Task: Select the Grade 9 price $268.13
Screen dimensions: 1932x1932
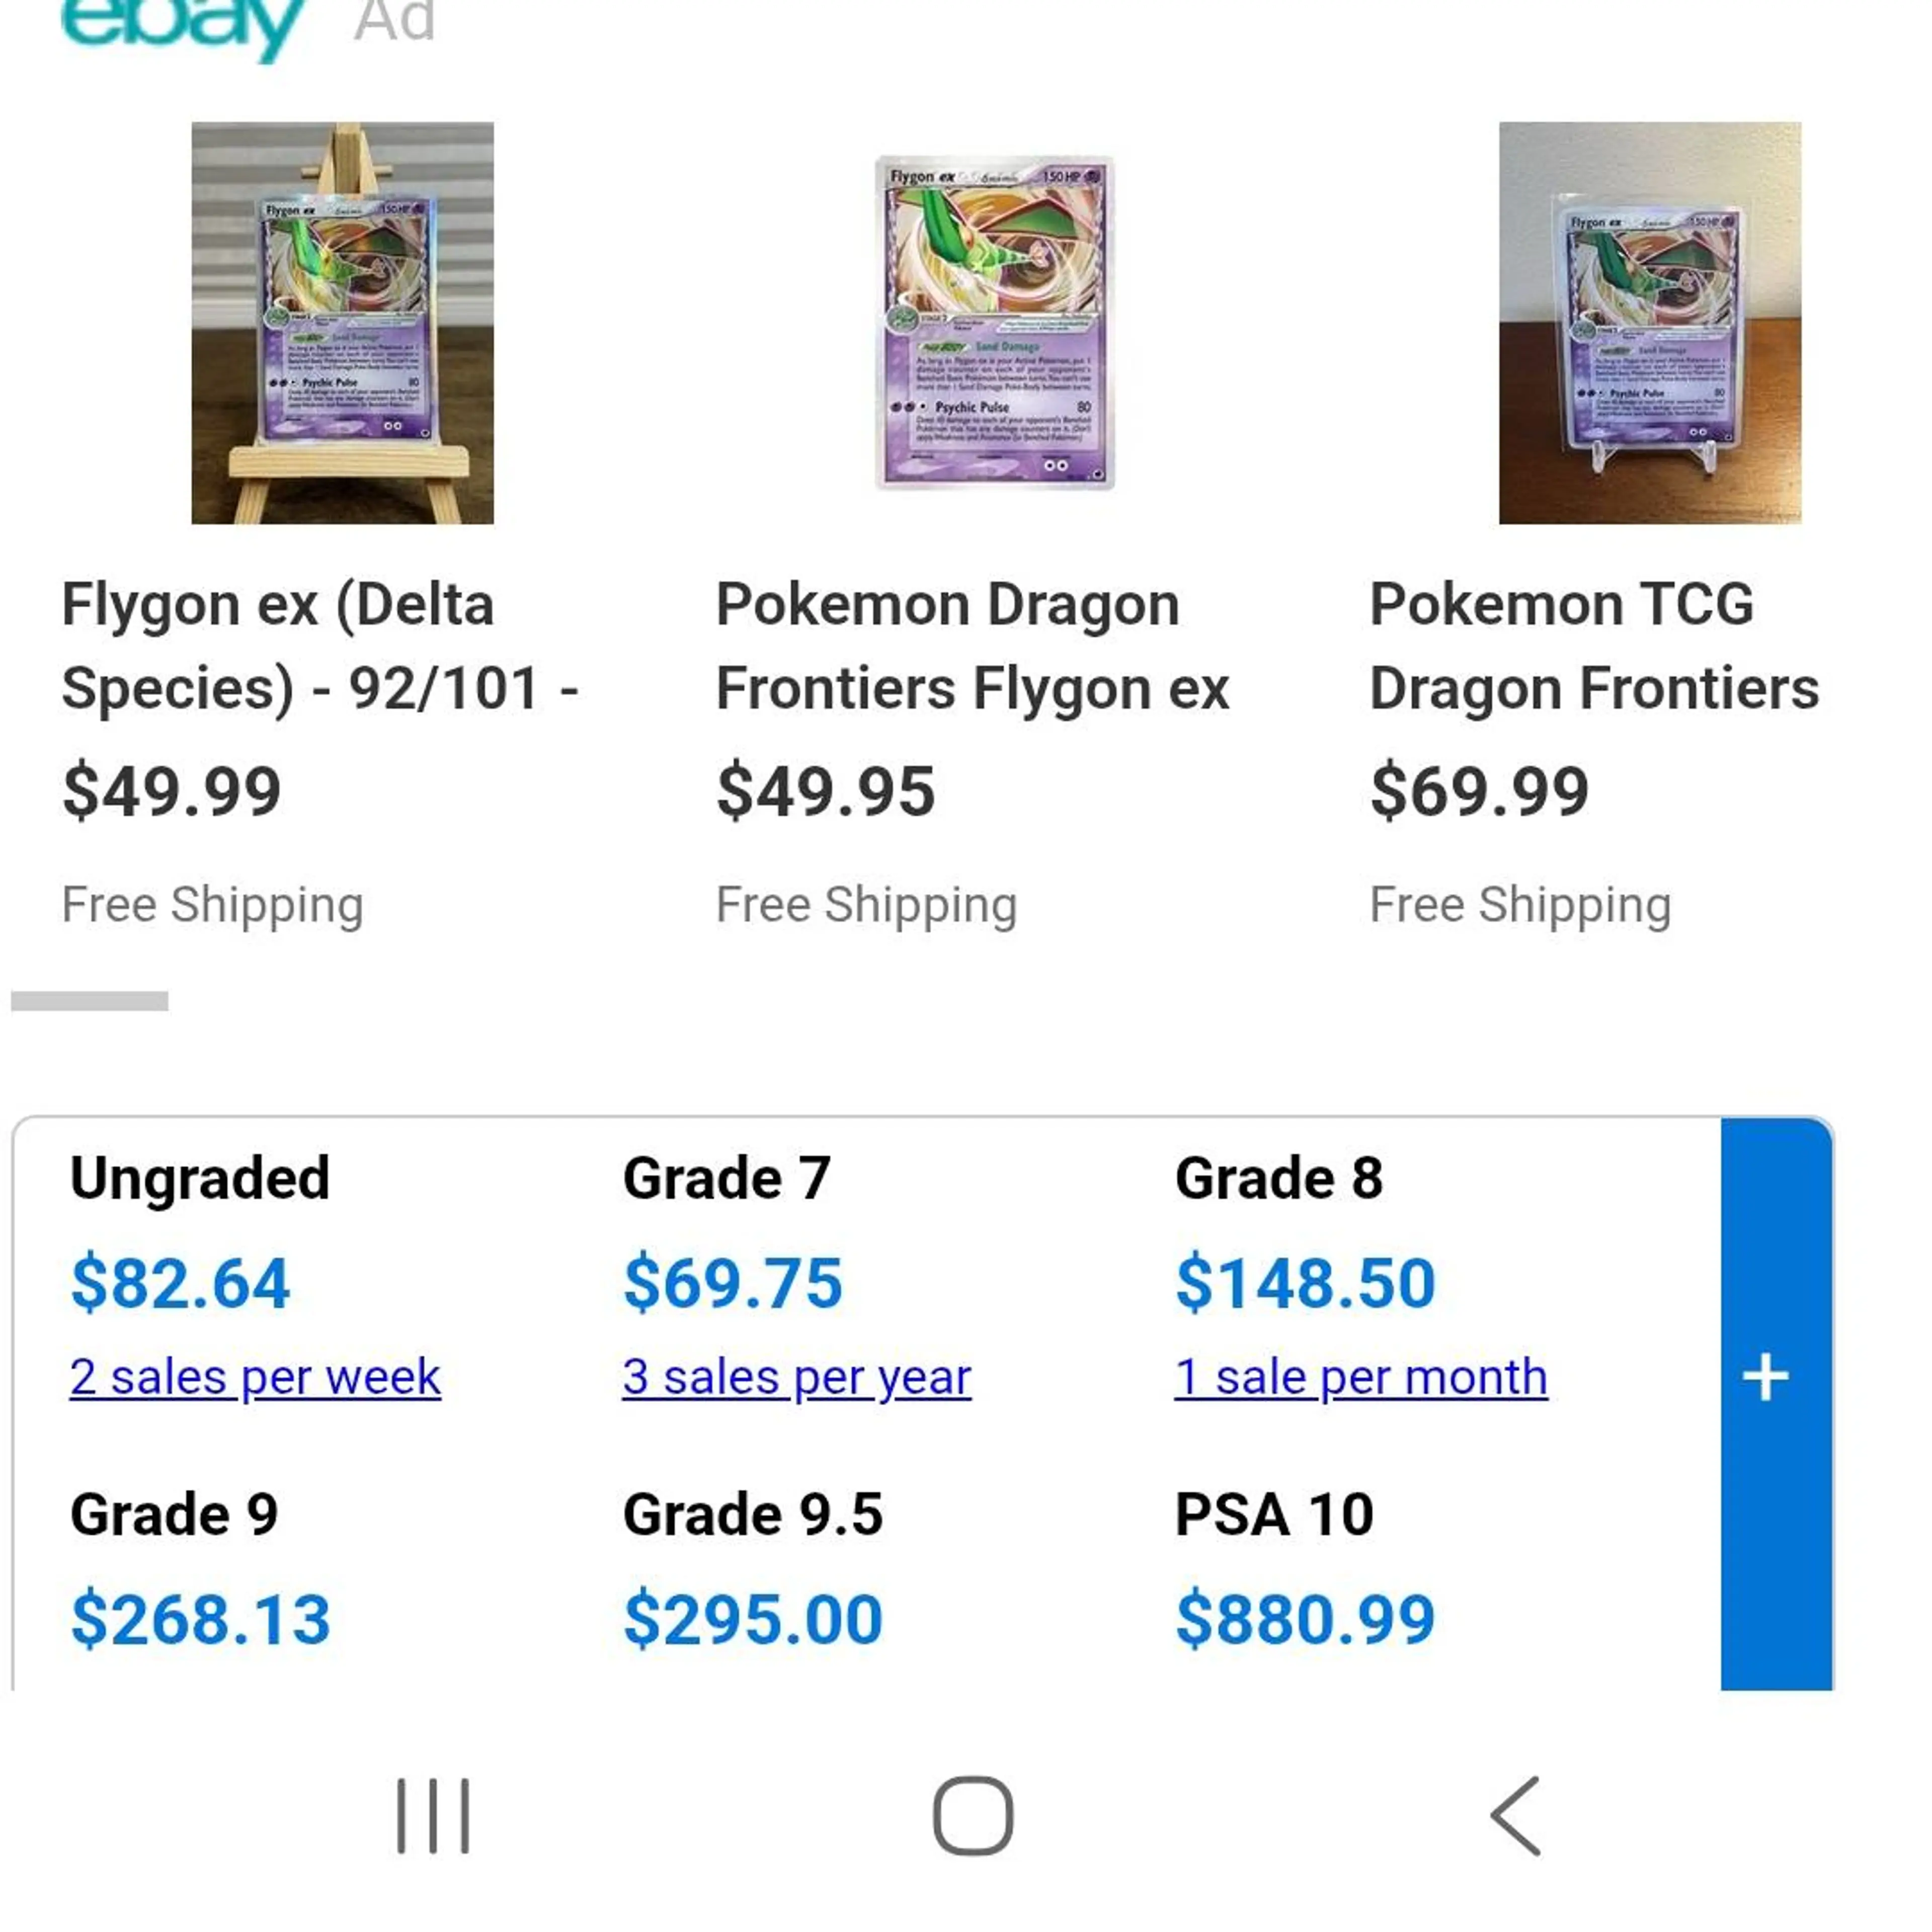Action: (201, 1619)
